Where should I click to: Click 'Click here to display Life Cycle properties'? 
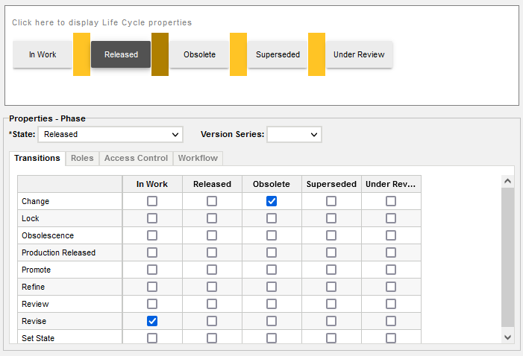[101, 23]
